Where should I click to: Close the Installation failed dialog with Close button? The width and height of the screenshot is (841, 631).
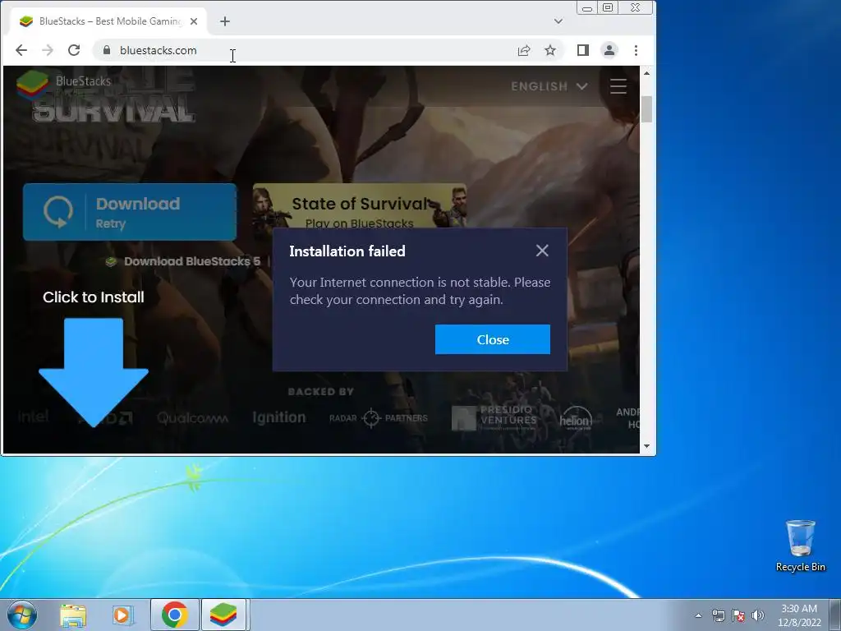point(493,339)
